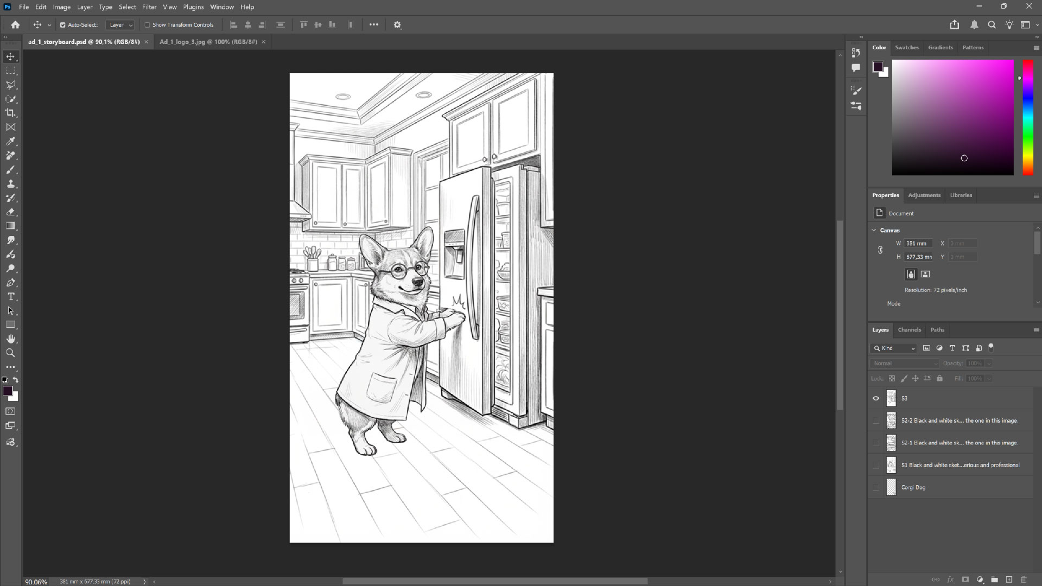Collapse the Canvas section in Properties
This screenshot has height=586, width=1042.
click(x=873, y=230)
